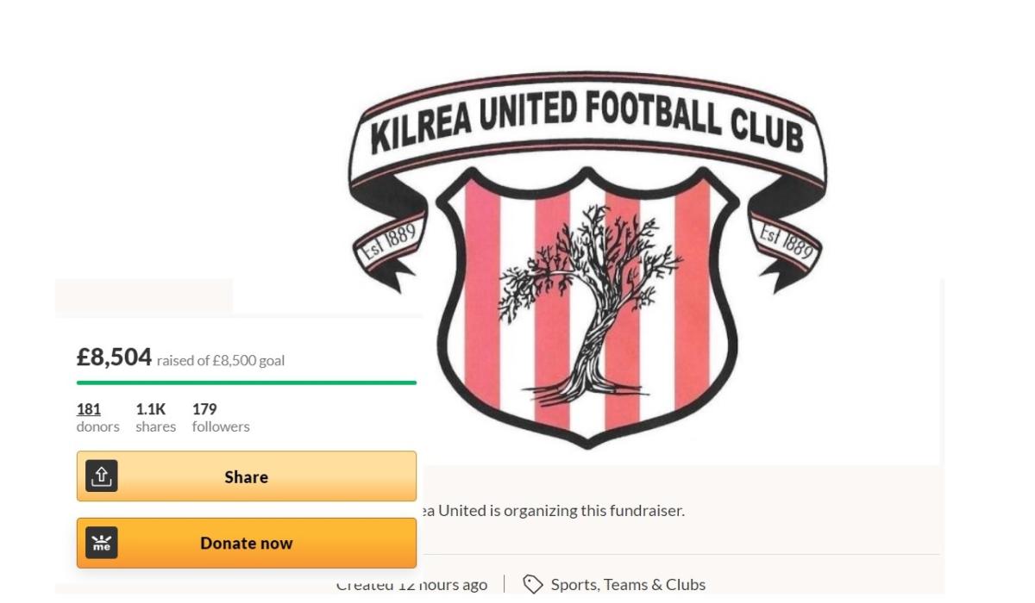
Task: Open the Sports, Teams & Clubs category
Action: (628, 584)
